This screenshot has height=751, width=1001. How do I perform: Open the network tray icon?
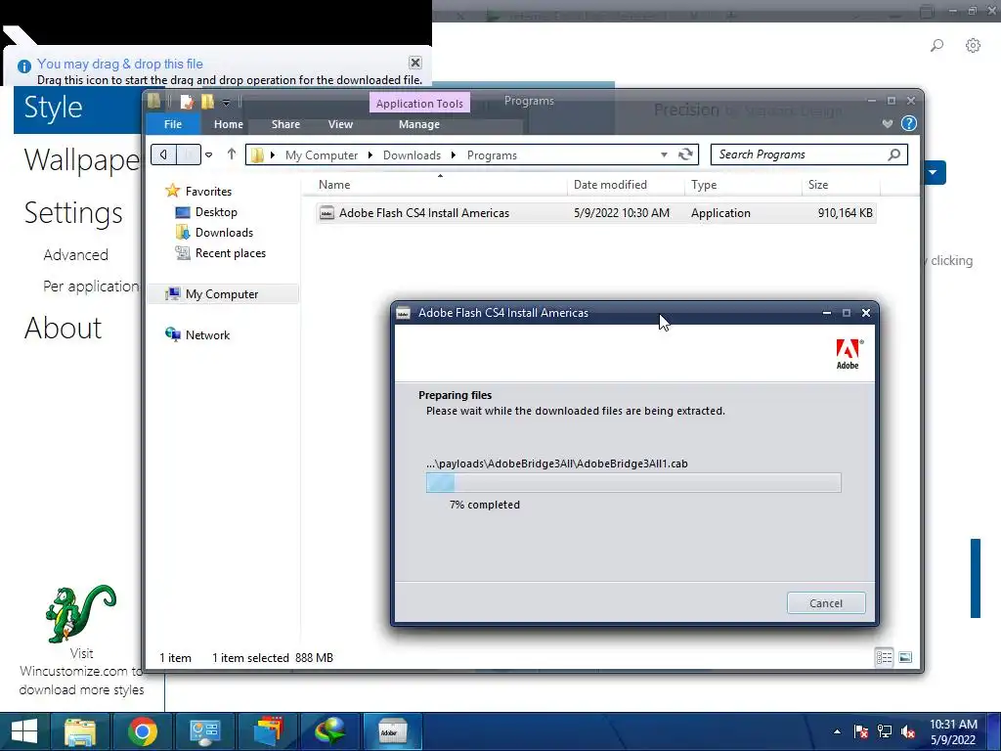coord(884,731)
